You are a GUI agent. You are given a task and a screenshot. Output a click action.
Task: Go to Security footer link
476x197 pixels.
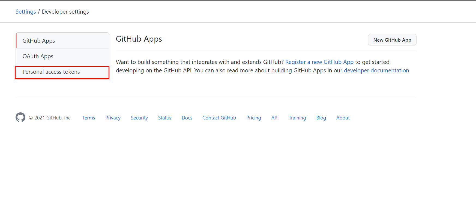[139, 118]
